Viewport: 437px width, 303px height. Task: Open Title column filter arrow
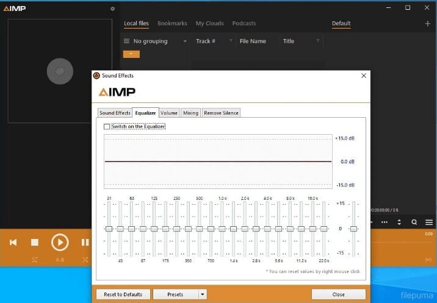coord(318,41)
